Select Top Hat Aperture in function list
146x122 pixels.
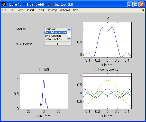point(56,32)
